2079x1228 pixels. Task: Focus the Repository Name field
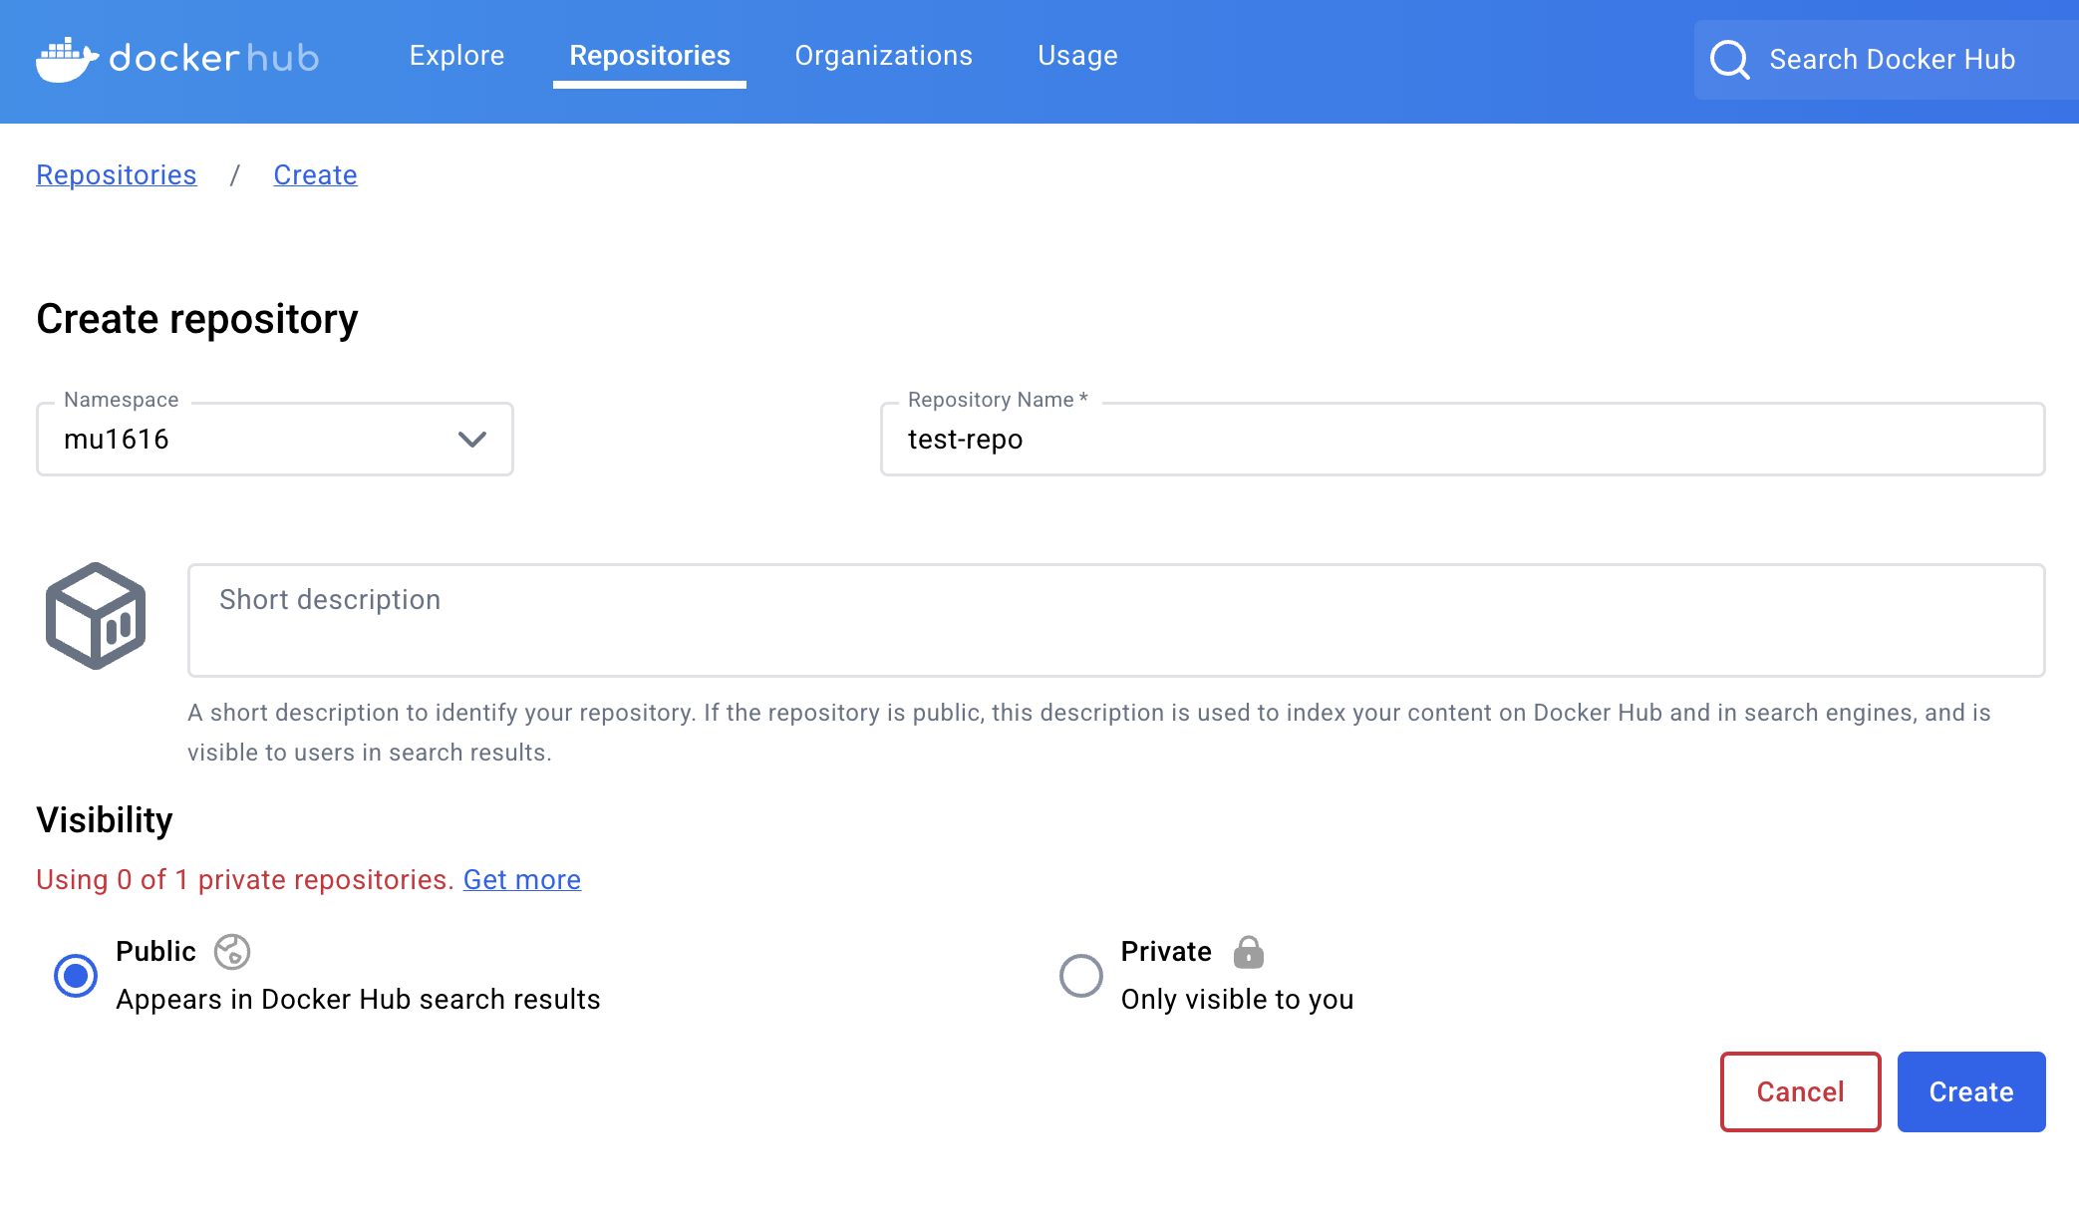point(1463,439)
